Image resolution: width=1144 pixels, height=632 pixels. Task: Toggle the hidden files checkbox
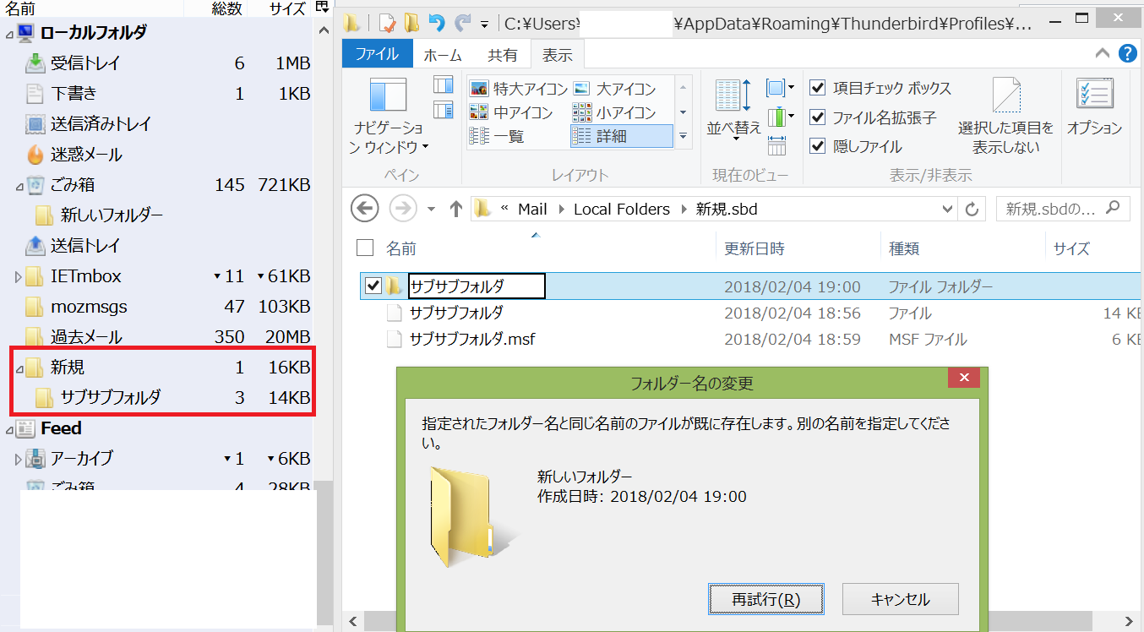pos(817,146)
